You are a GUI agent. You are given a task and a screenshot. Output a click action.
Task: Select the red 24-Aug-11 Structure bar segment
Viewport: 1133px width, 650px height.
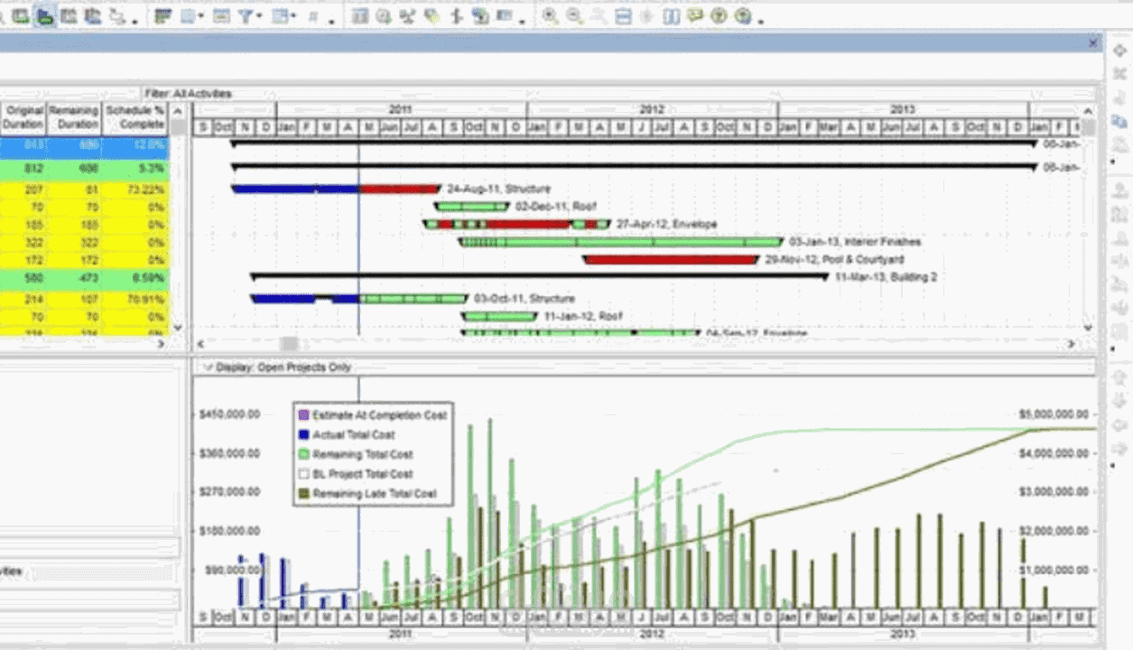[400, 190]
